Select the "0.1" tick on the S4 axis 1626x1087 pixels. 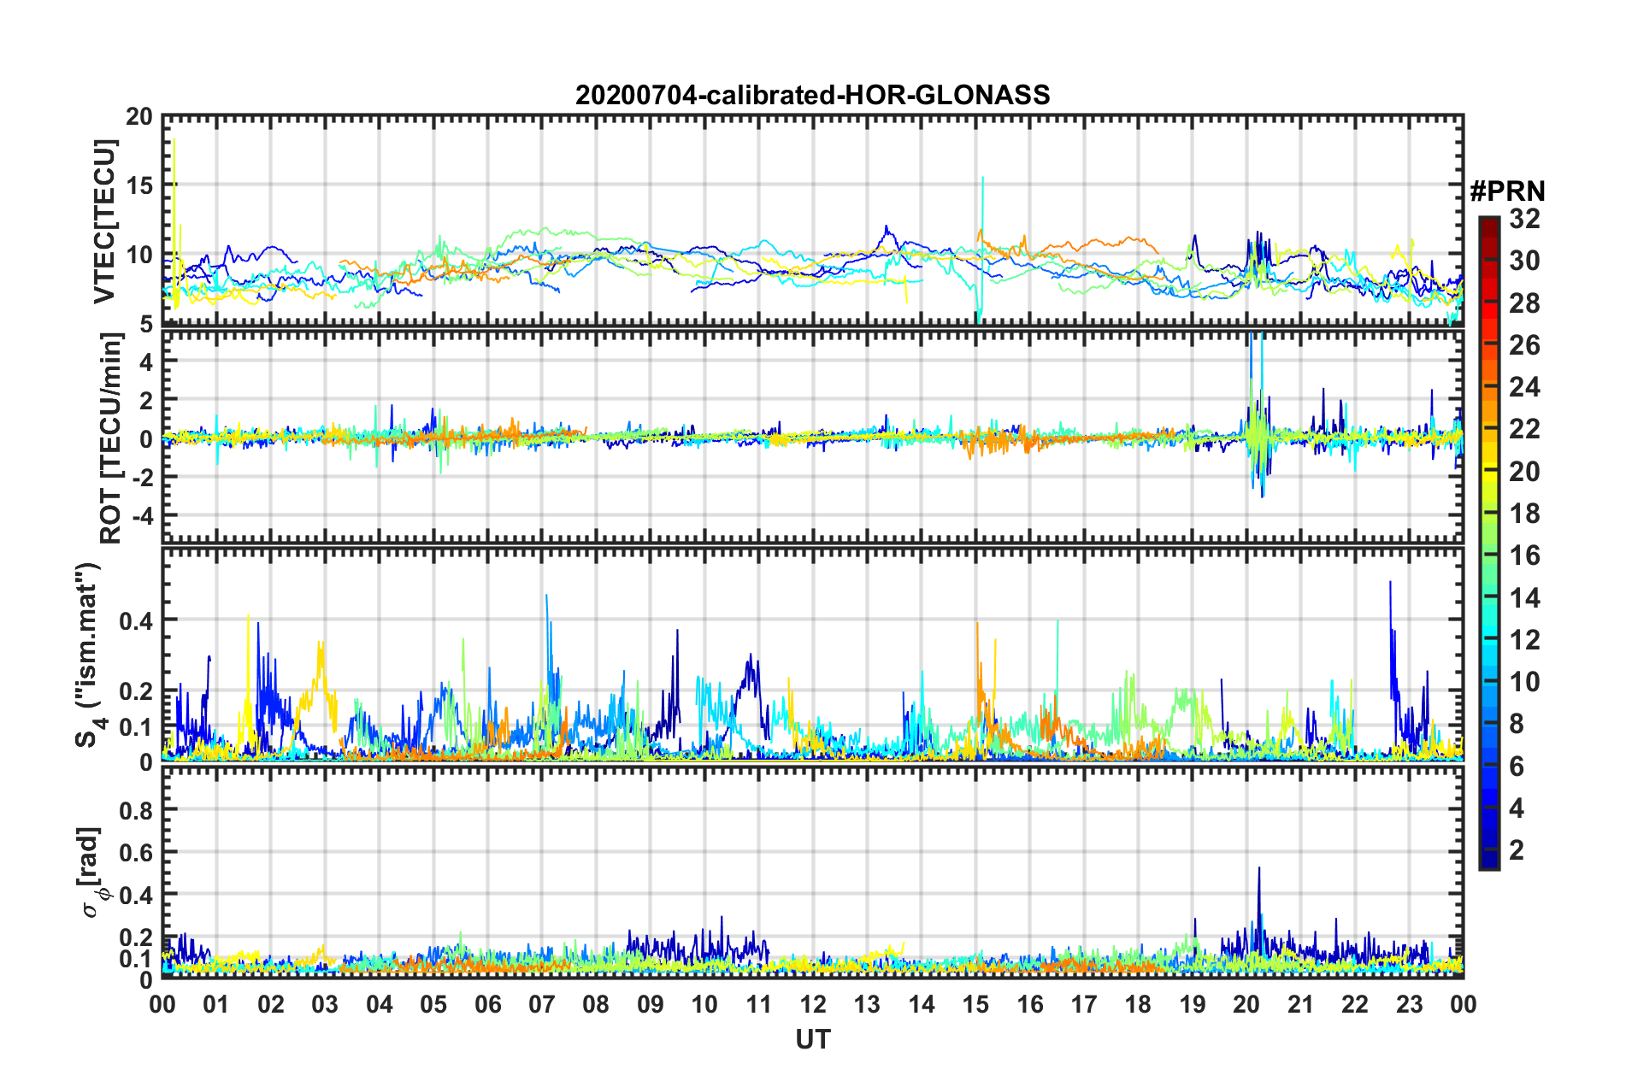[x=137, y=726]
